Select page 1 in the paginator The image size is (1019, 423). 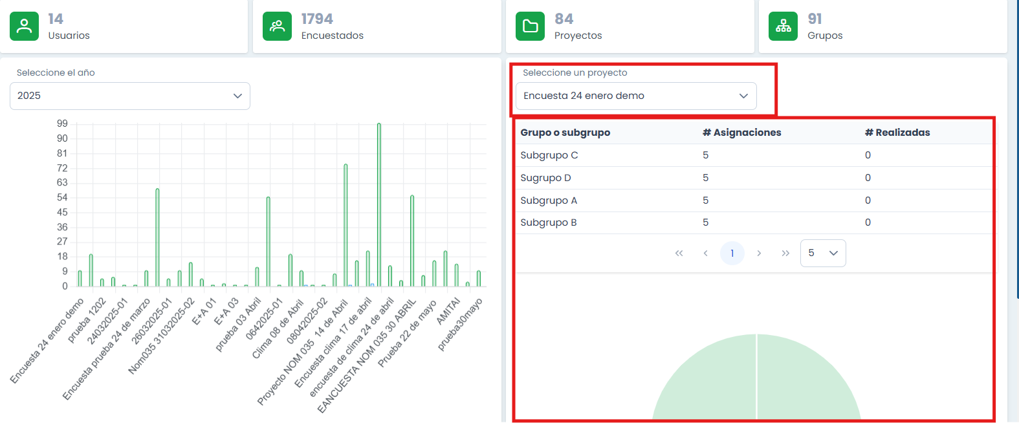732,254
